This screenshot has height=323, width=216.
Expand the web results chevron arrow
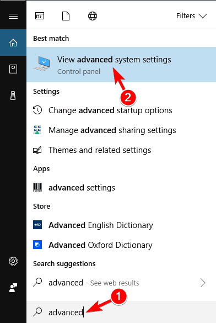pyautogui.click(x=203, y=283)
